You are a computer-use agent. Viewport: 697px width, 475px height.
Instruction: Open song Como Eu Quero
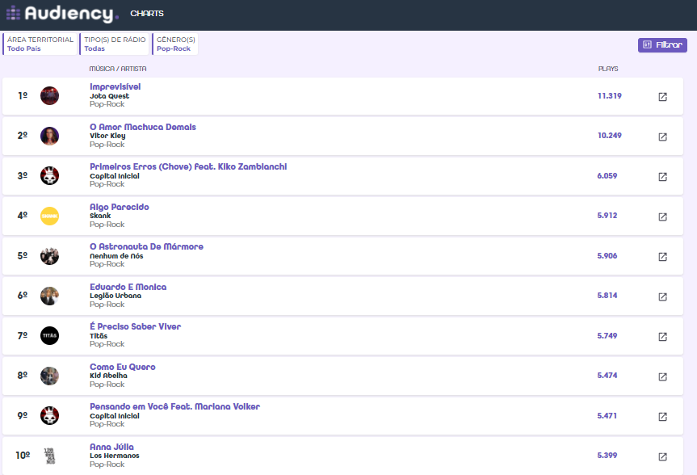point(122,367)
